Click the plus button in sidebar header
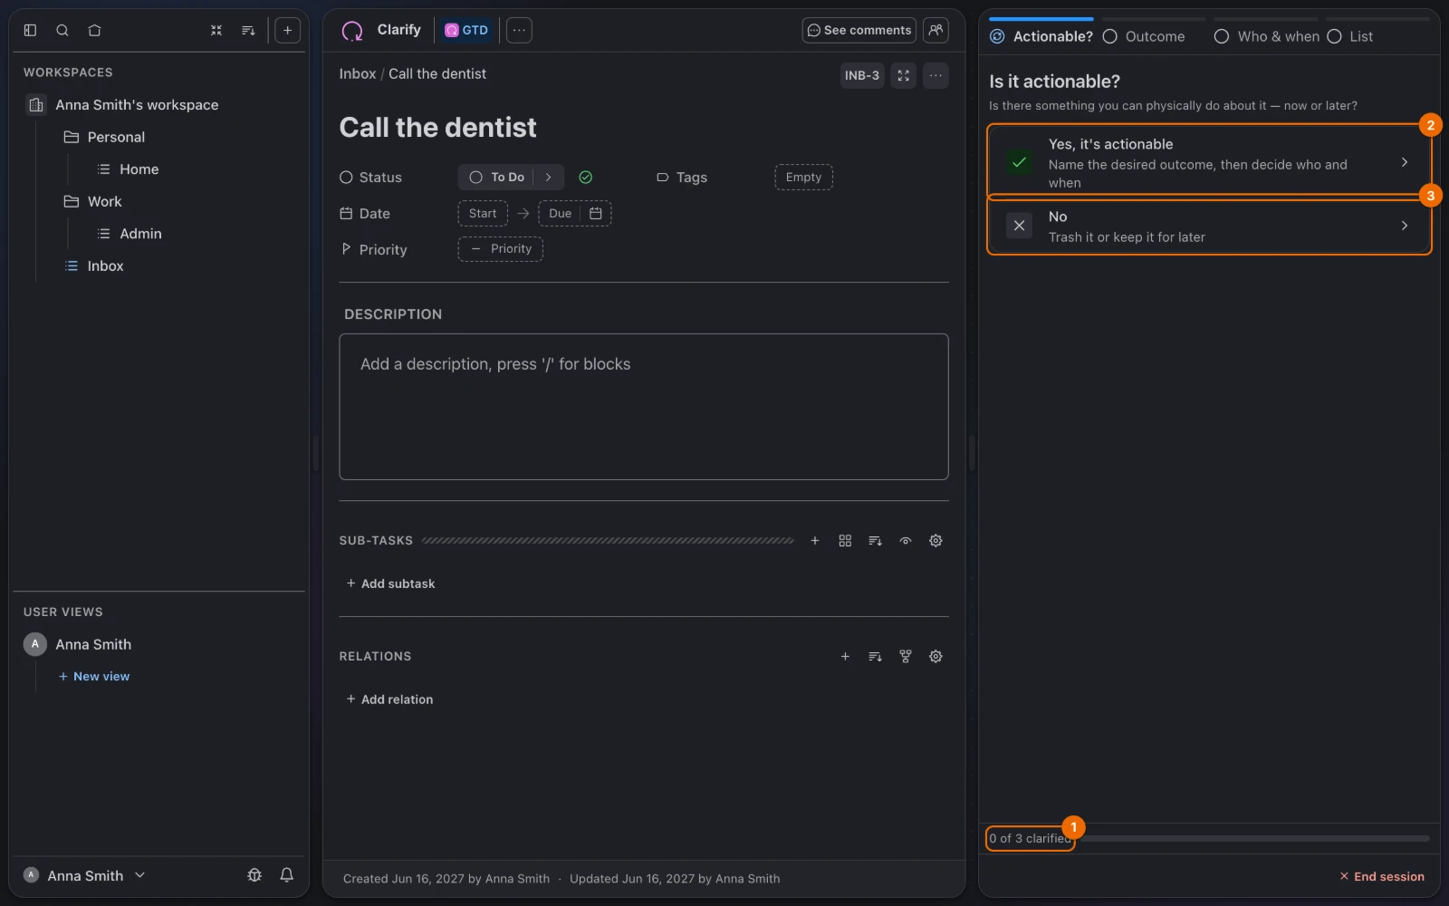 point(287,30)
